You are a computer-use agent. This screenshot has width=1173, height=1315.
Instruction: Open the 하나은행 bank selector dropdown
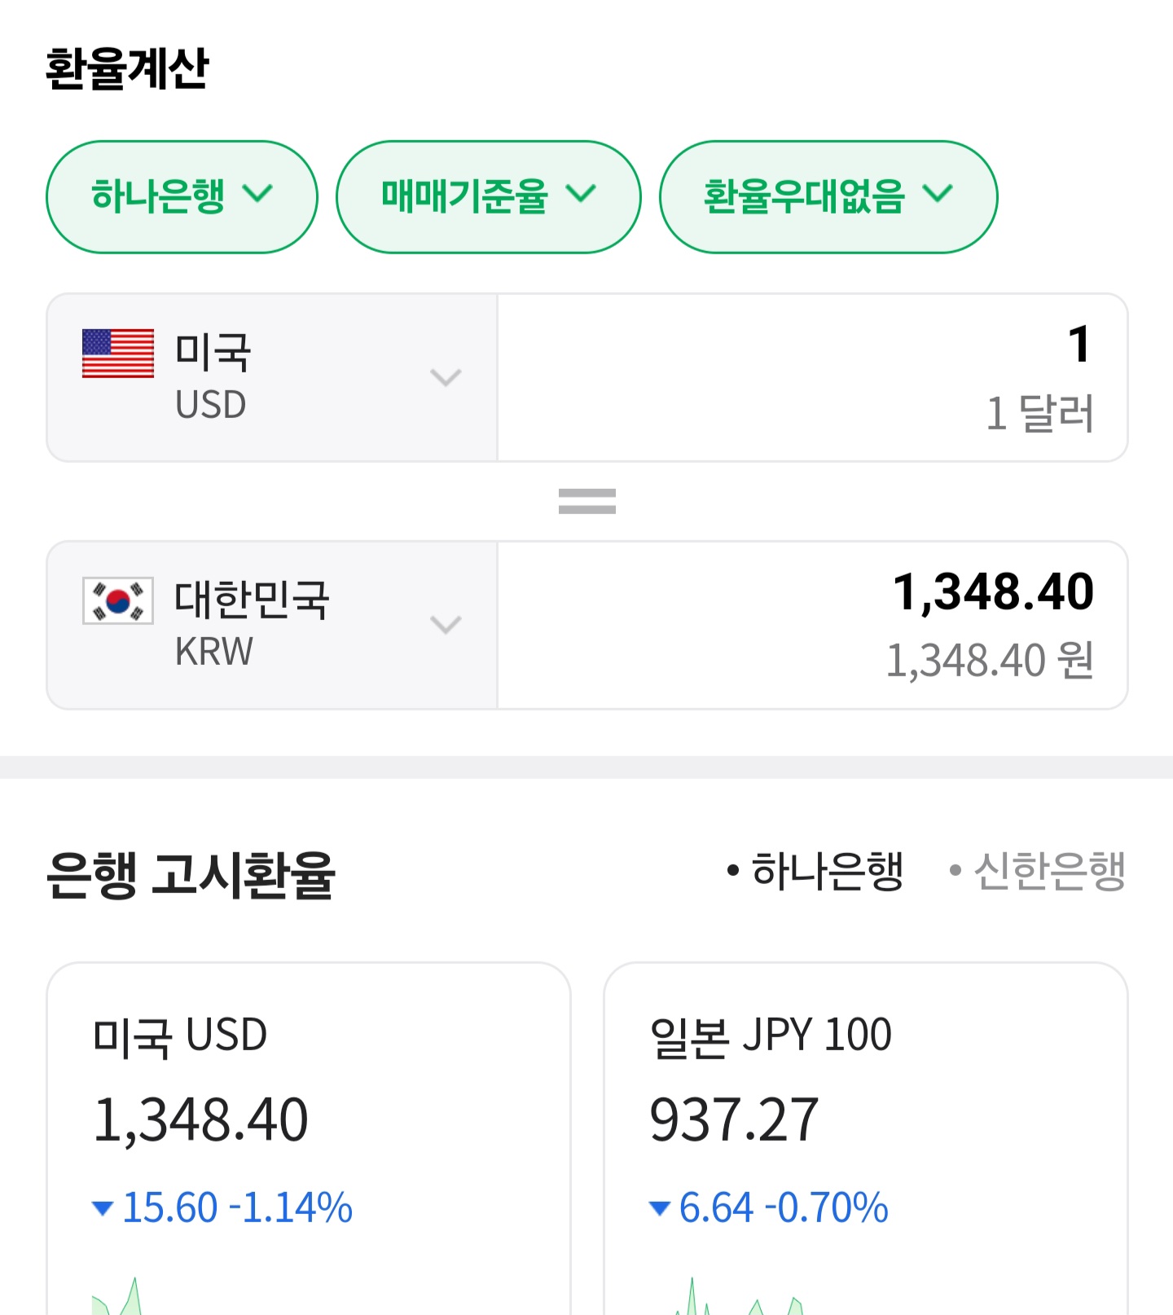pos(182,196)
